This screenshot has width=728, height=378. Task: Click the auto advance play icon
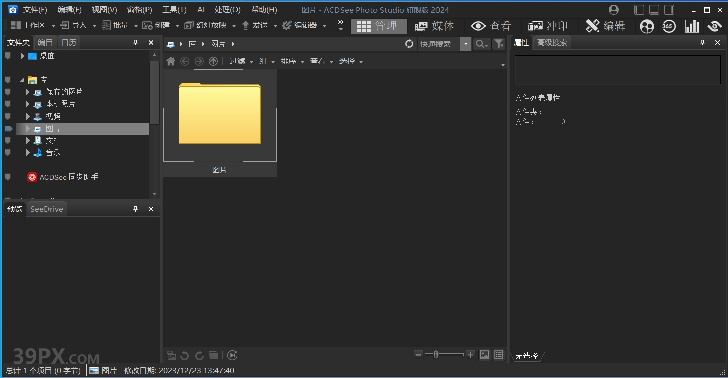(x=232, y=355)
